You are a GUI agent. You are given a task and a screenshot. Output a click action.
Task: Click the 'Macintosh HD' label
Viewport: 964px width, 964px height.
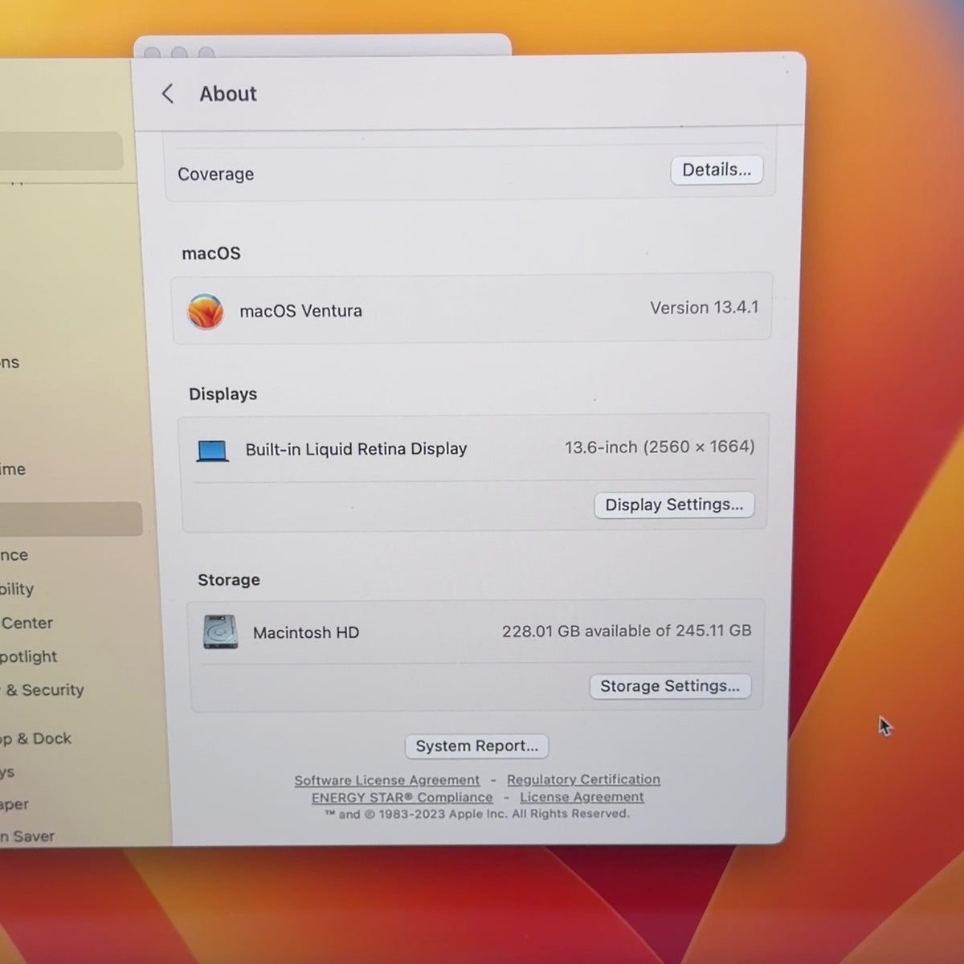tap(306, 633)
